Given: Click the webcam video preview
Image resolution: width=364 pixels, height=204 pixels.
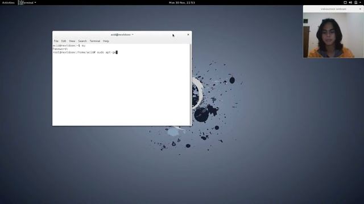Looking at the screenshot, I should point(333,35).
